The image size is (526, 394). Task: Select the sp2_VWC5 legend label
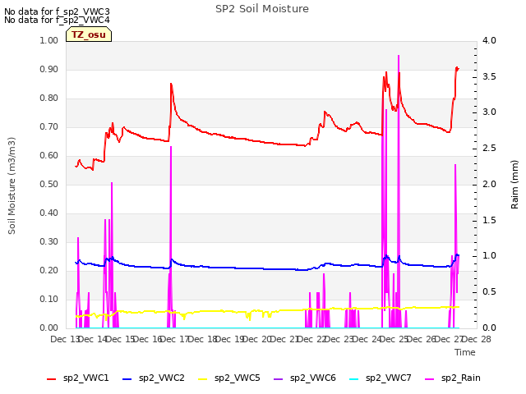click(x=238, y=378)
